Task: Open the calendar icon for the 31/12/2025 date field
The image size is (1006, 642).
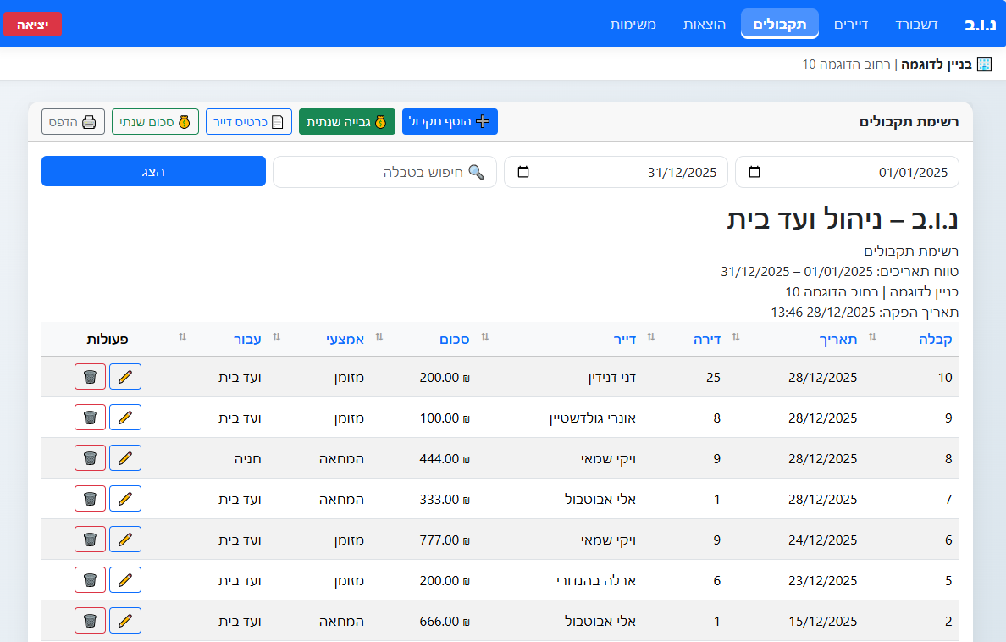Action: pyautogui.click(x=523, y=171)
